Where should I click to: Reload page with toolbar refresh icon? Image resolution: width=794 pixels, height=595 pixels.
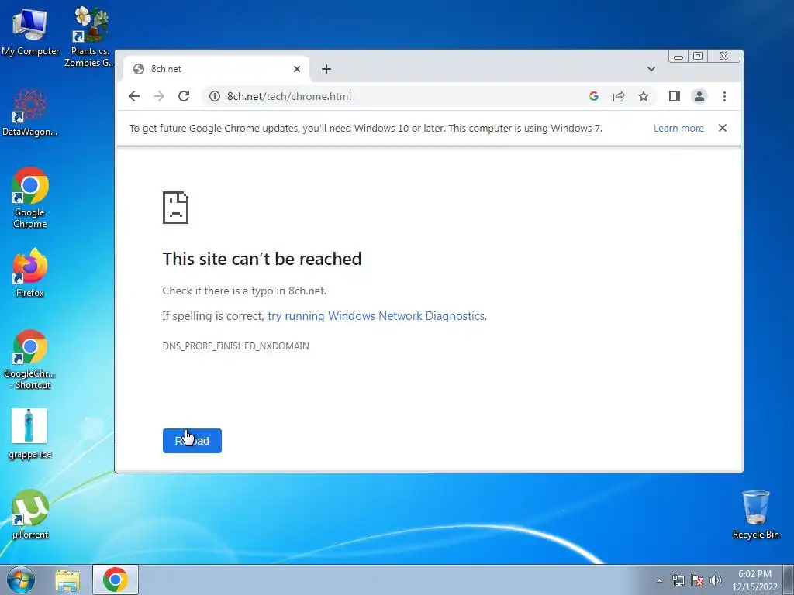184,96
